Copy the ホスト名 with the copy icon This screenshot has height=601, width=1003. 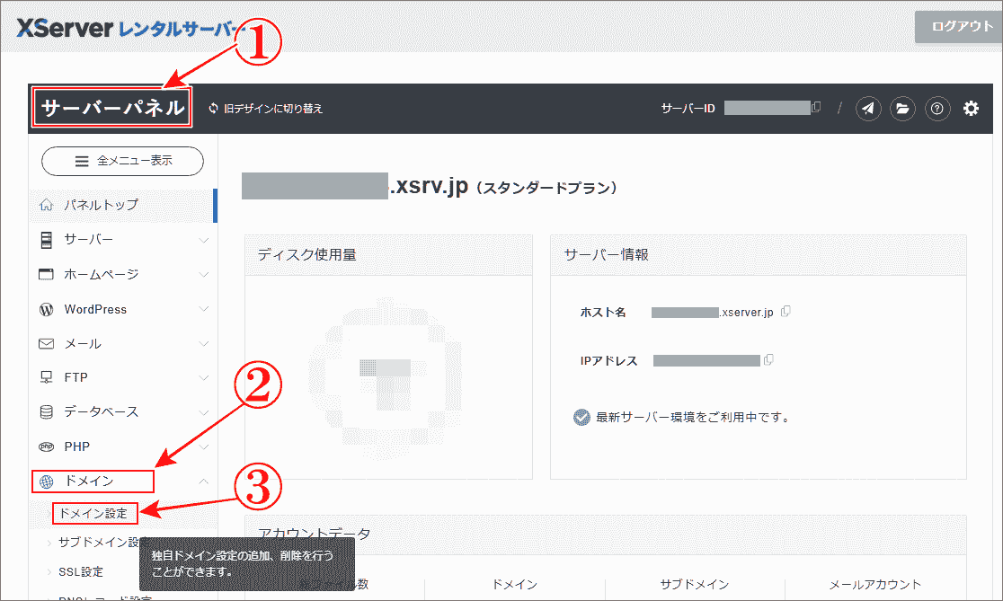pos(786,310)
